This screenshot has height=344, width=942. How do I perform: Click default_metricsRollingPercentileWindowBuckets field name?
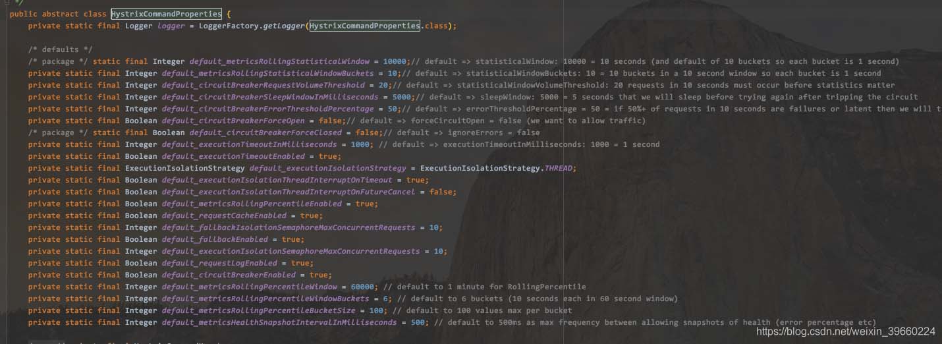click(265, 299)
